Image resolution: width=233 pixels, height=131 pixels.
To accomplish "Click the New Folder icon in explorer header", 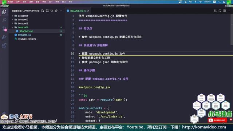I will [x=47, y=11].
